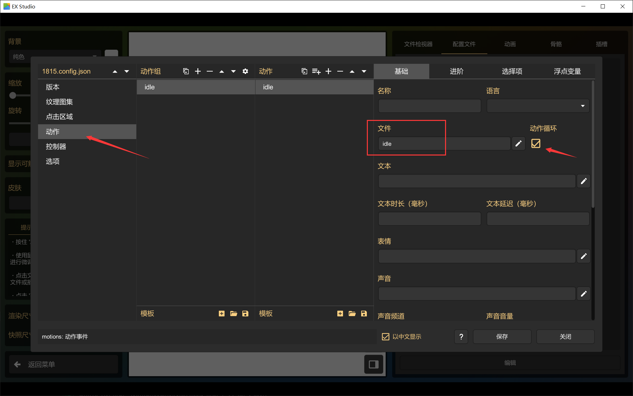The width and height of the screenshot is (633, 396).
Task: Click the 文本时长（毫秒） input field
Action: tap(430, 219)
